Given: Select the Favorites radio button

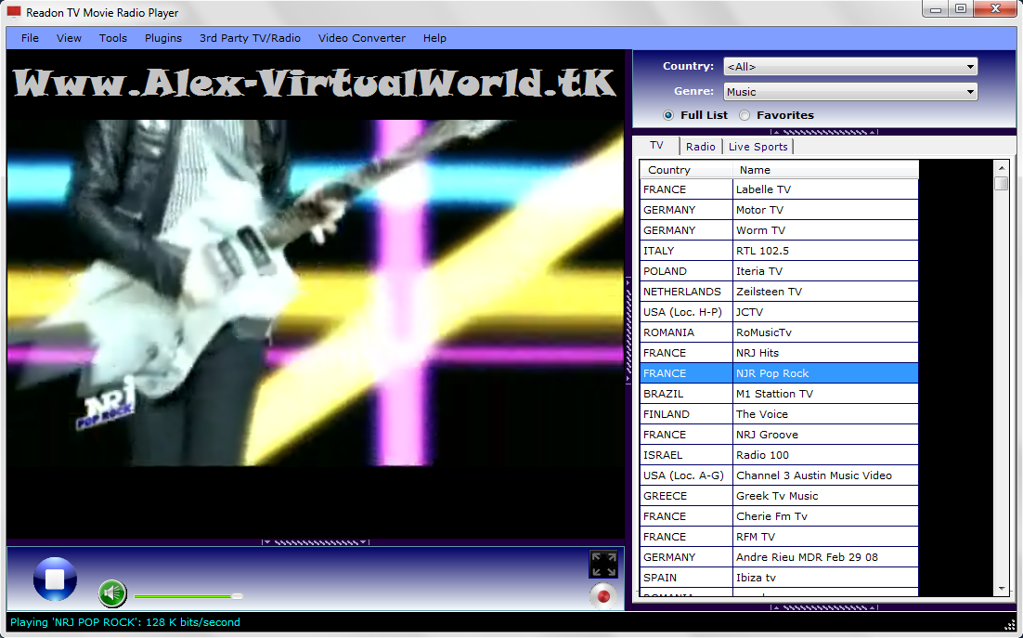Looking at the screenshot, I should pos(745,115).
